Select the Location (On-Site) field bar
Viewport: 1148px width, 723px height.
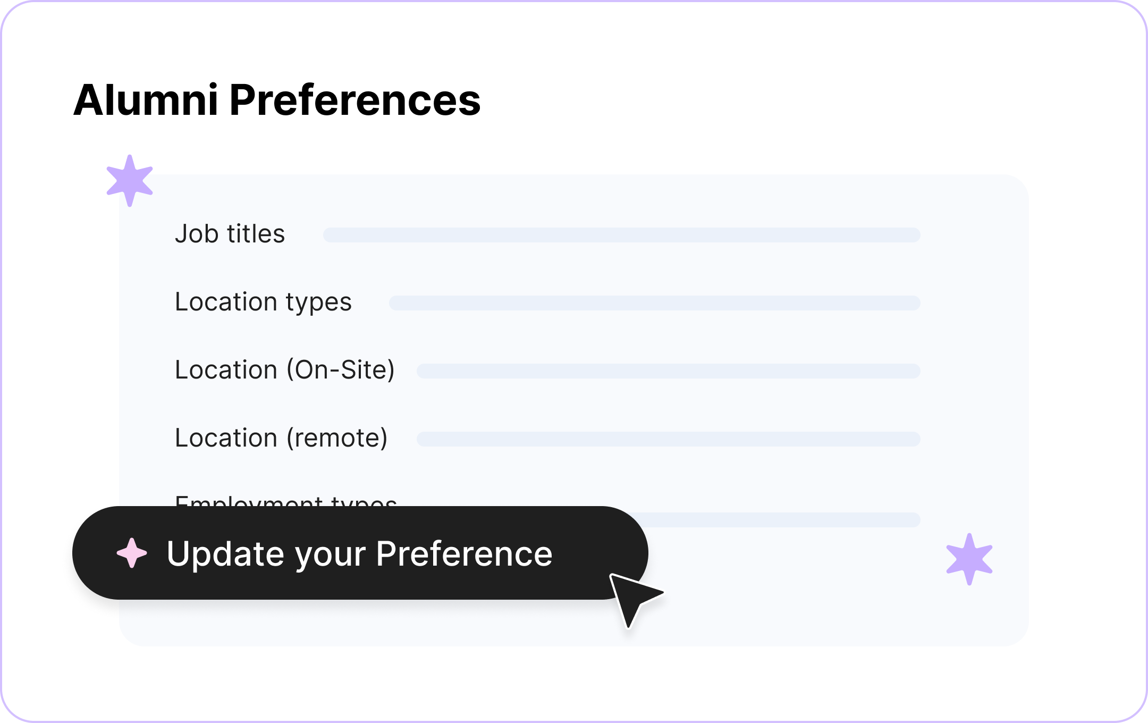coord(668,371)
